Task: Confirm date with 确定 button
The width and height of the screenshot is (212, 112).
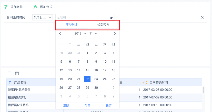Action: (109, 106)
